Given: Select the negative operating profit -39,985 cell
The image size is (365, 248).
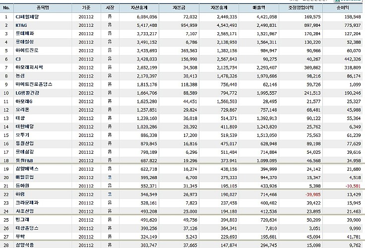Looking at the screenshot, I should tap(313, 194).
